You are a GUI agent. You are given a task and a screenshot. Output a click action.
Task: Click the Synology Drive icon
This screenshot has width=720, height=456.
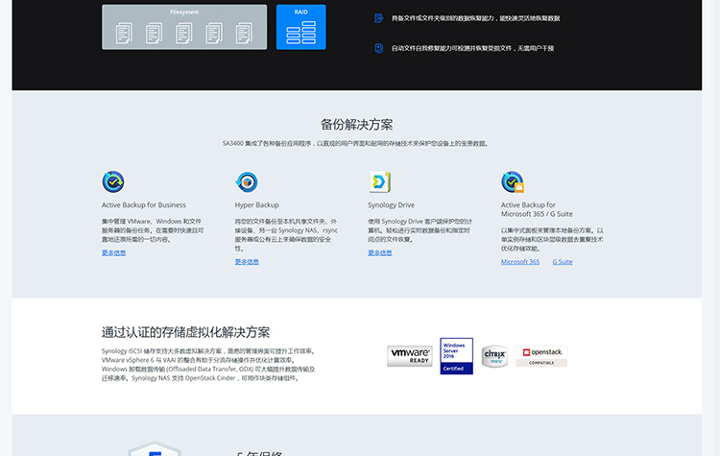379,181
